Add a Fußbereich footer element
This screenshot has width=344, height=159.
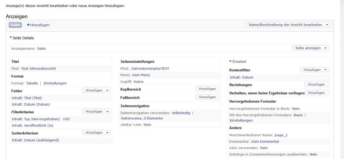pyautogui.click(x=207, y=97)
